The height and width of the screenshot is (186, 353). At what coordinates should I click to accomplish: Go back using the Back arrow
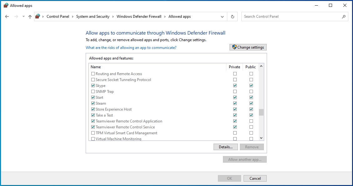pyautogui.click(x=7, y=17)
